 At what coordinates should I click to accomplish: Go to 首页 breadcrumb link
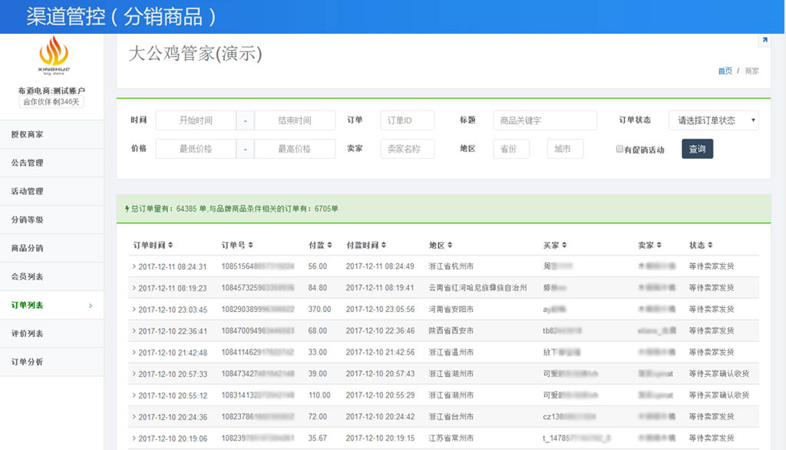tap(725, 71)
